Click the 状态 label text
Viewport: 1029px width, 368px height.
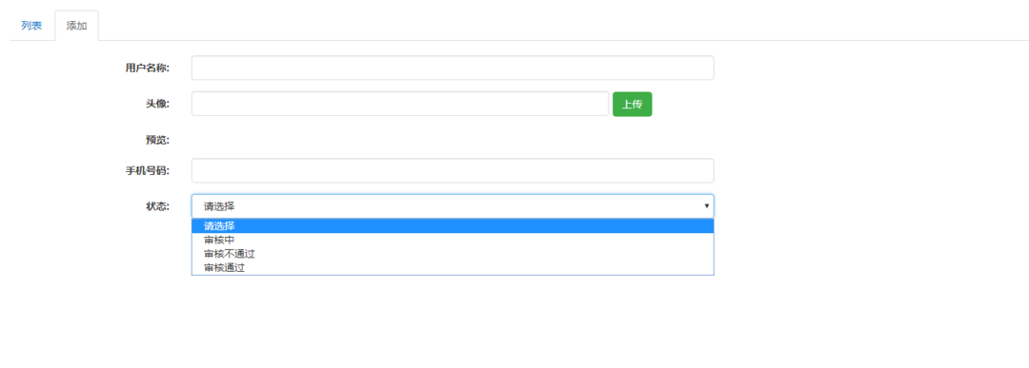(x=158, y=206)
